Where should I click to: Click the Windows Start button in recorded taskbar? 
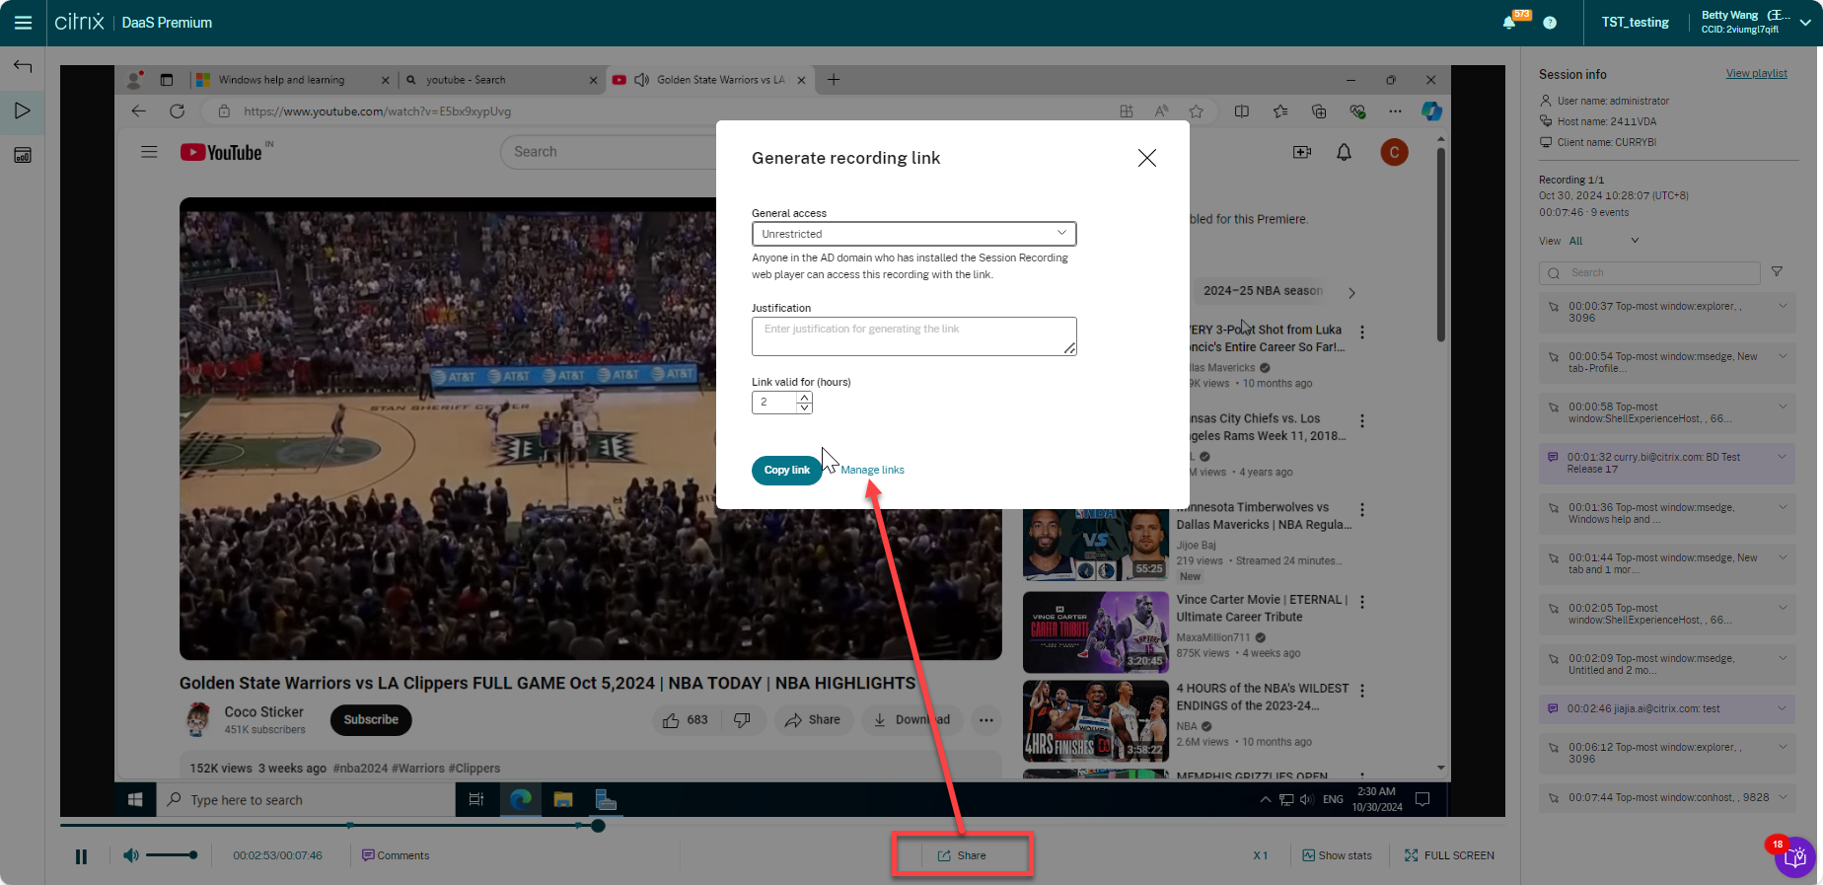[x=136, y=799]
